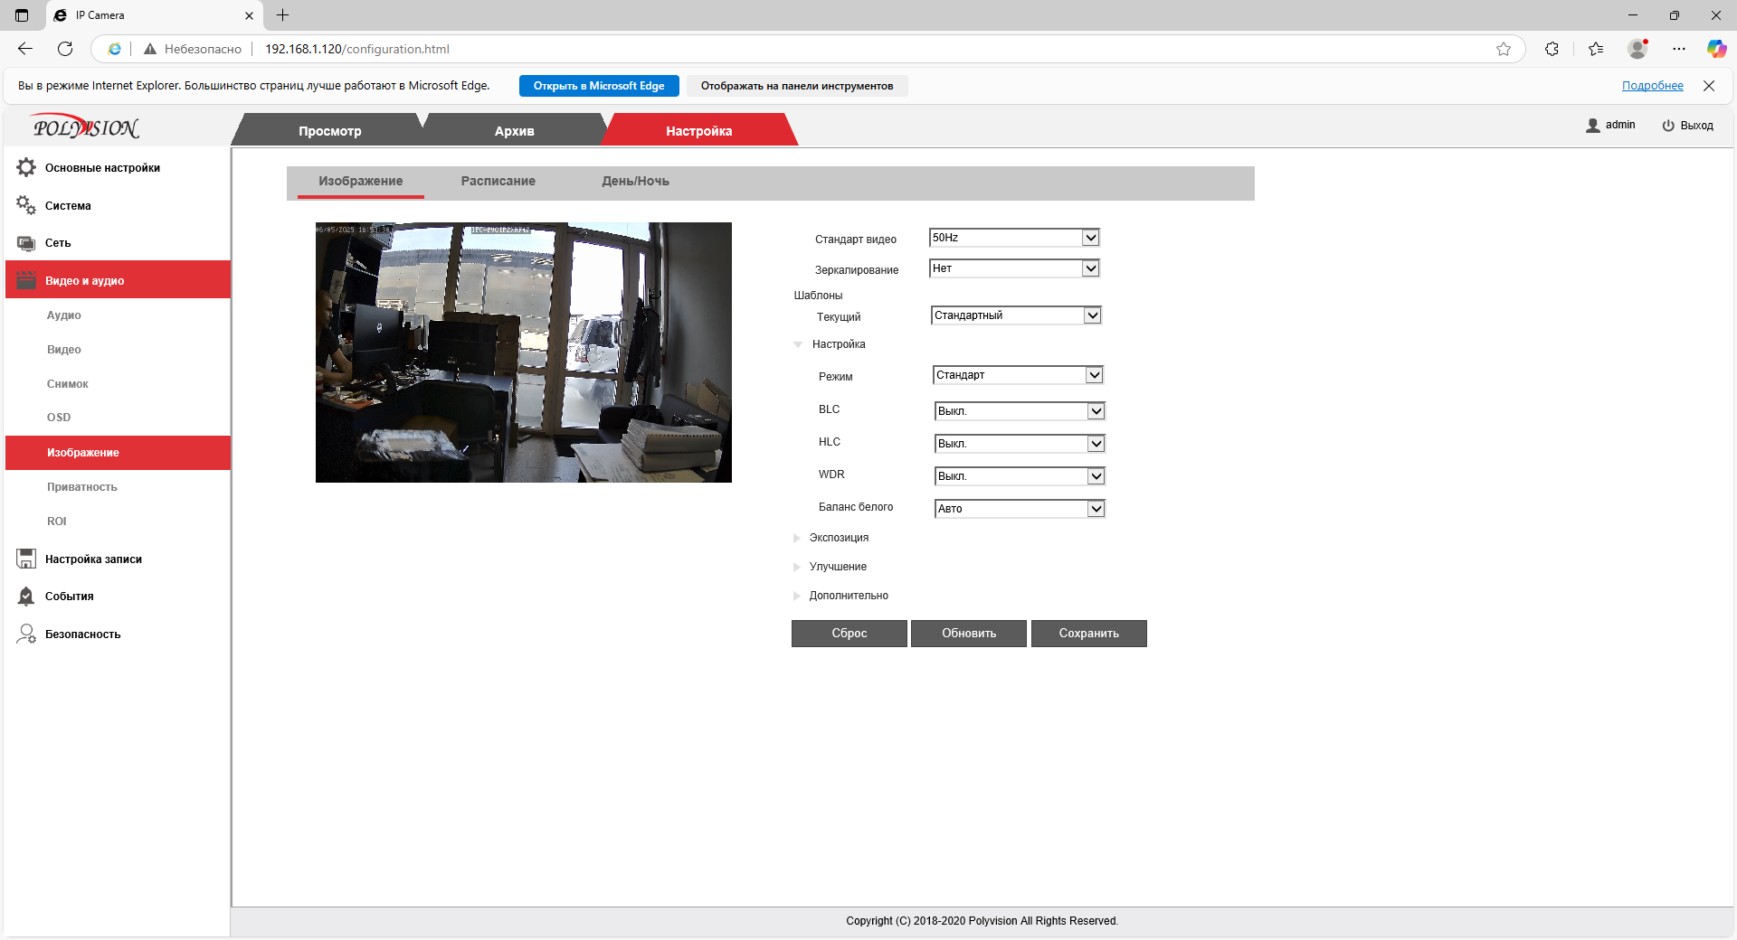Click the Сброс button
The image size is (1737, 940).
click(850, 634)
